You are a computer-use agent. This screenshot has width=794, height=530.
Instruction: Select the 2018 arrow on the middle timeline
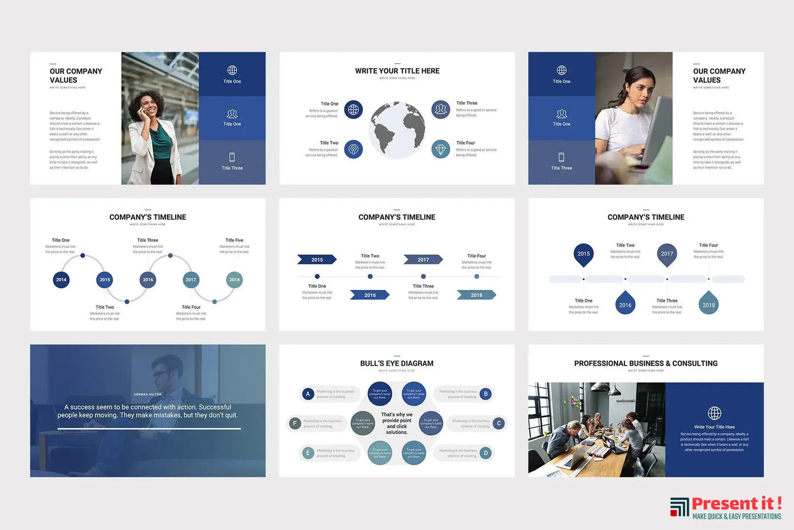click(x=476, y=295)
